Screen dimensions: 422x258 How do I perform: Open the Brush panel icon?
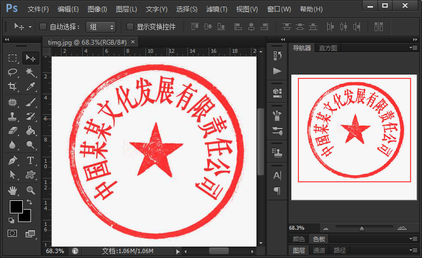point(277,116)
